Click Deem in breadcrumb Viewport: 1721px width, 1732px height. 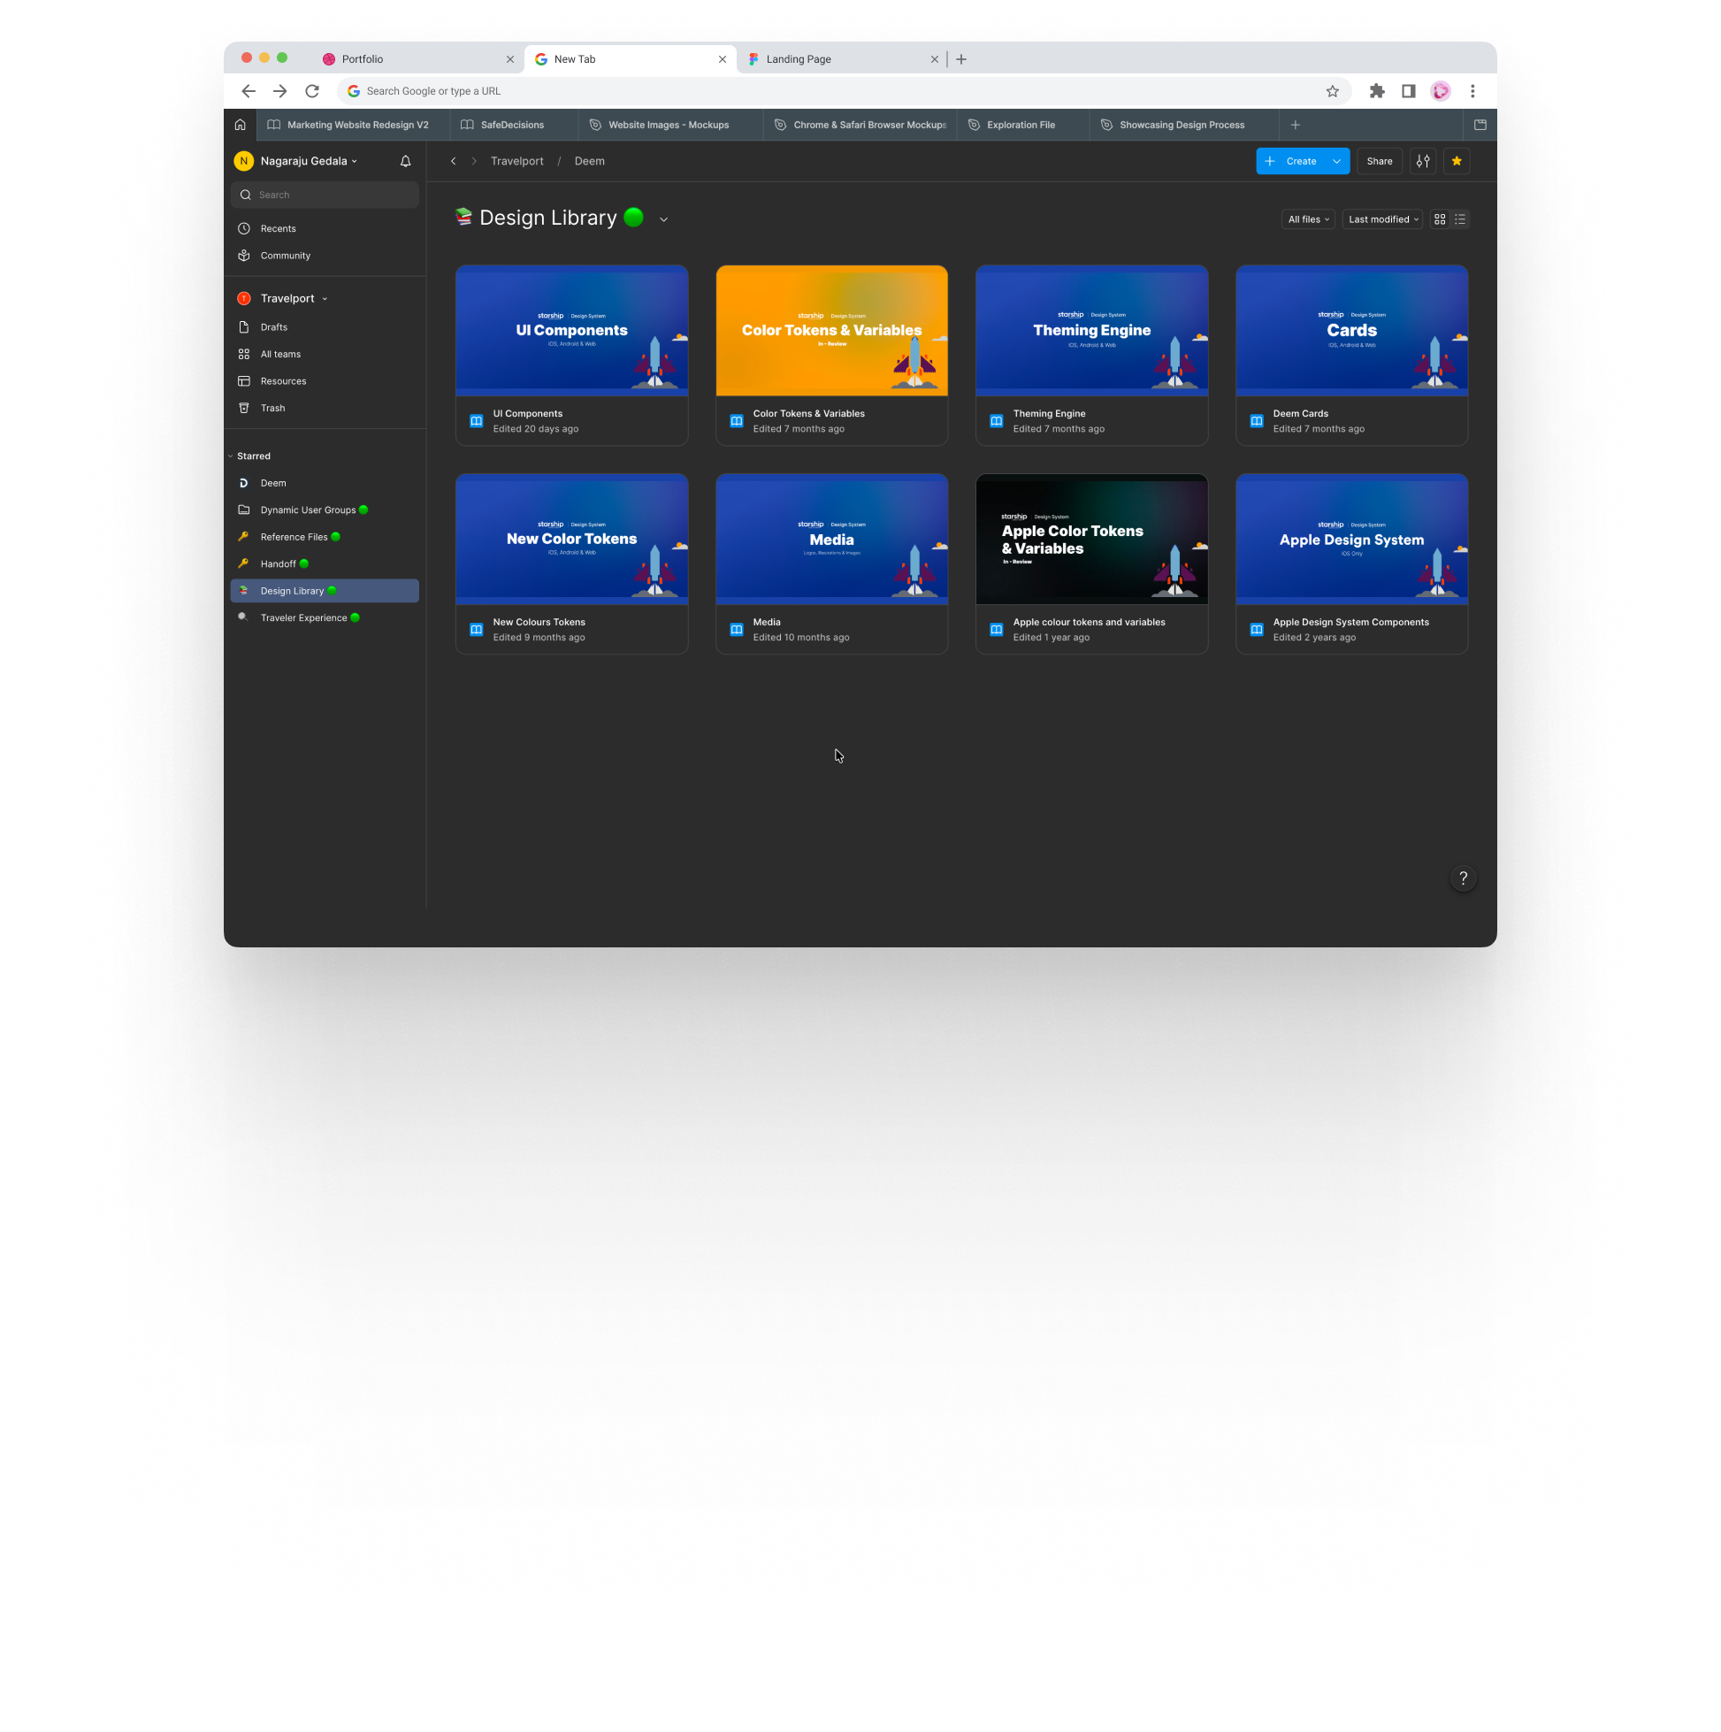[x=589, y=161]
